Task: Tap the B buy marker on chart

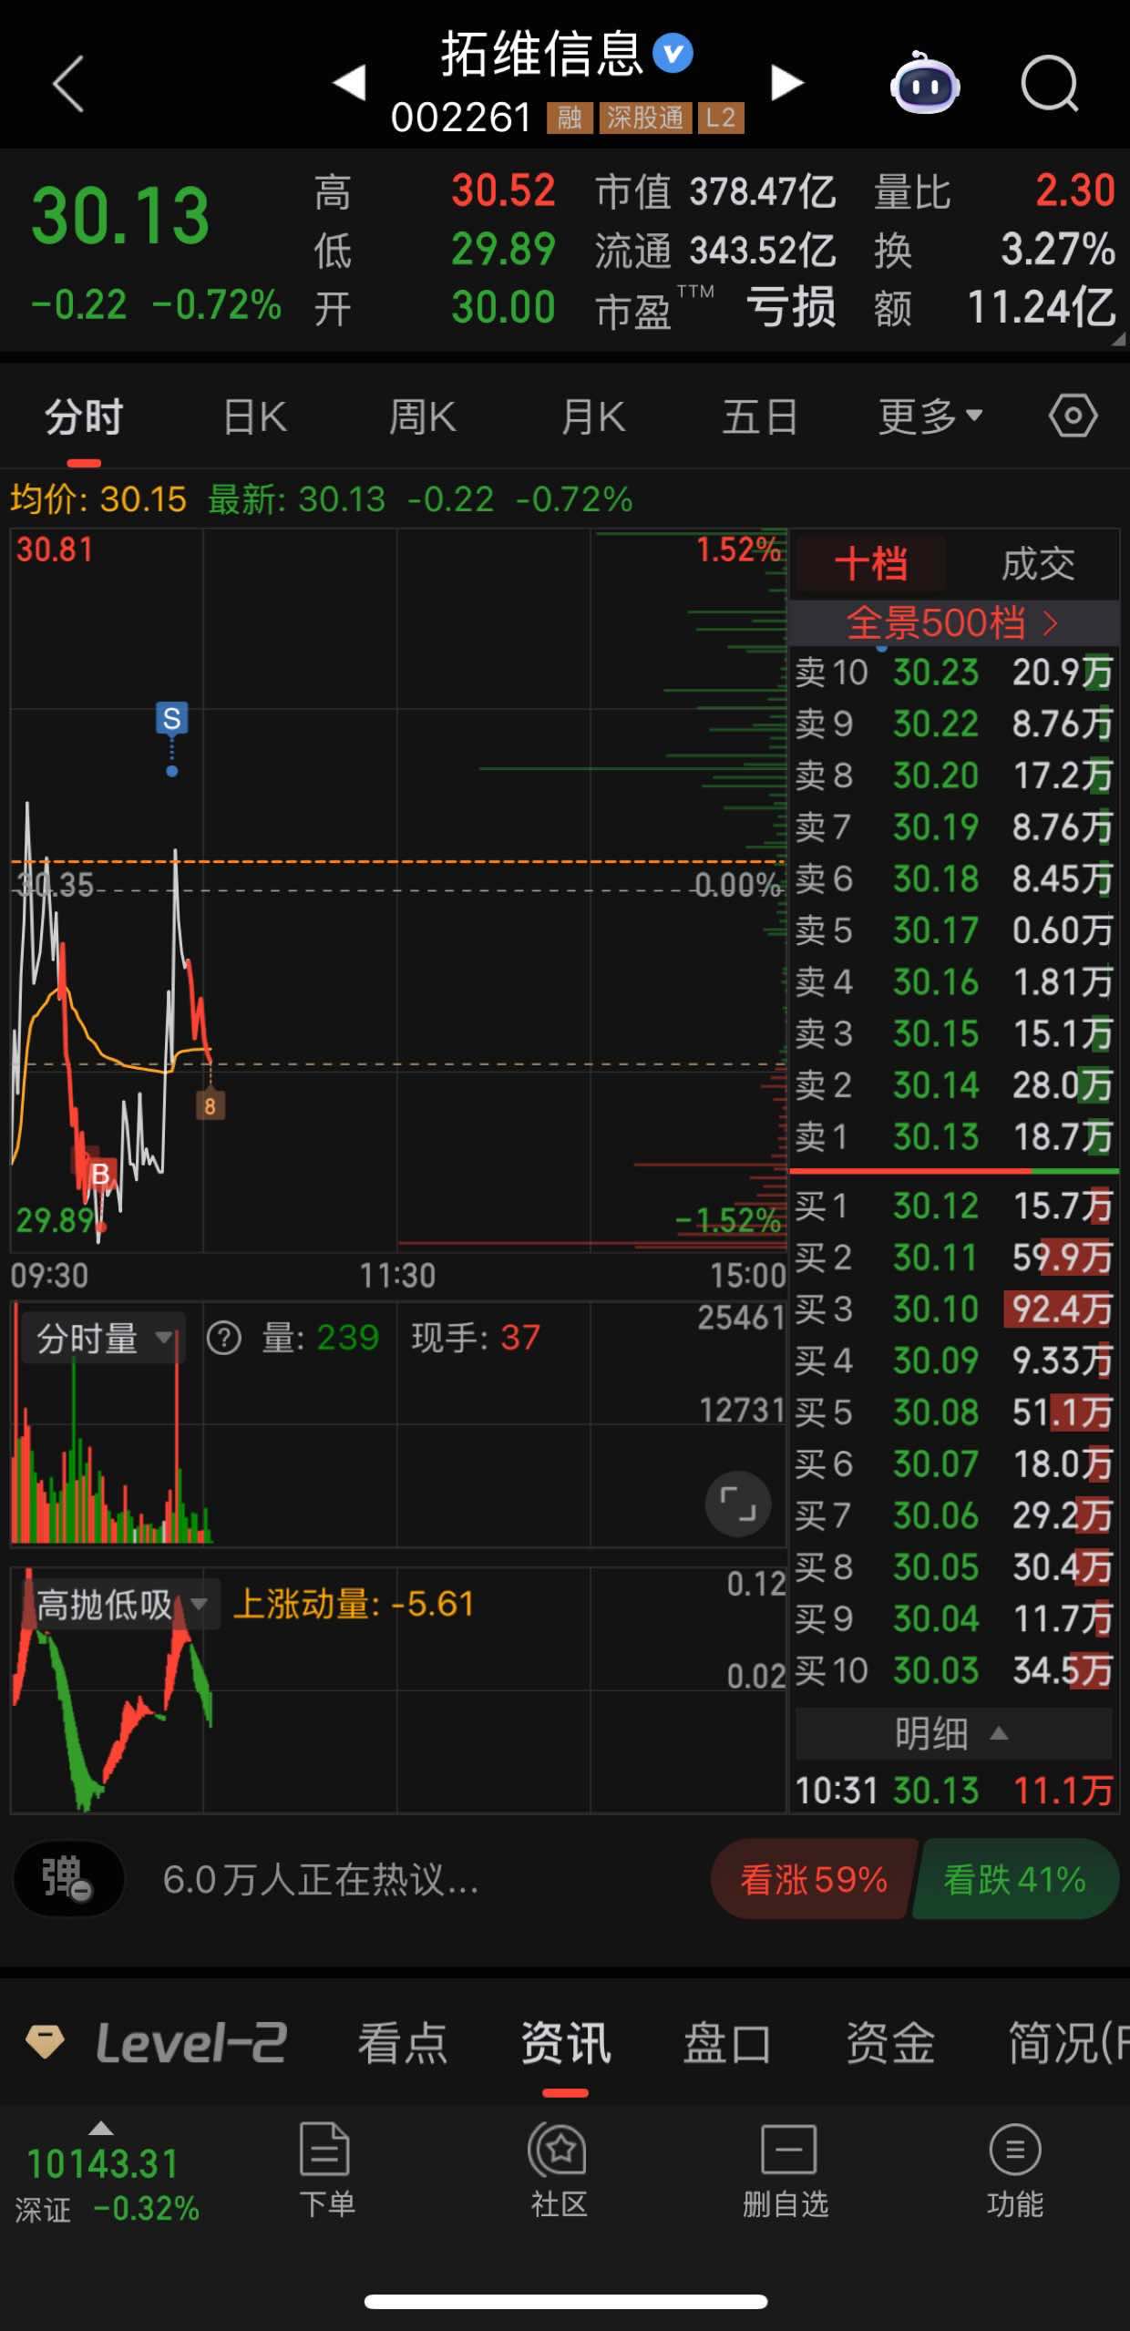Action: click(100, 1174)
